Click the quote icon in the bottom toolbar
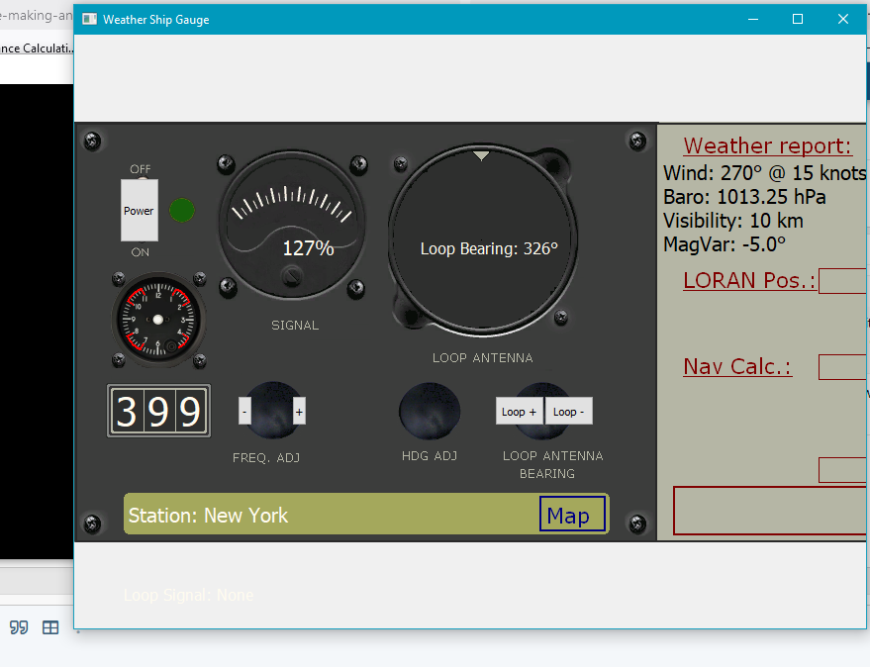Screen dimensions: 870x667 pos(19,627)
